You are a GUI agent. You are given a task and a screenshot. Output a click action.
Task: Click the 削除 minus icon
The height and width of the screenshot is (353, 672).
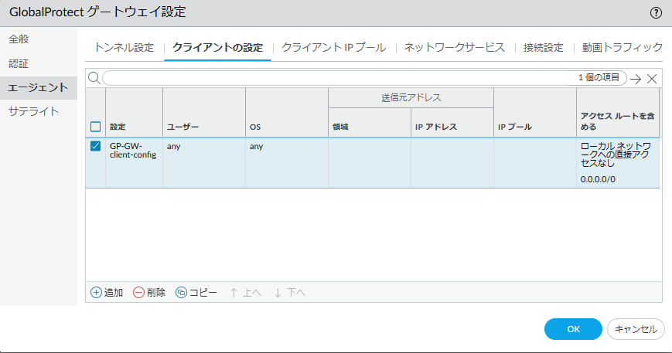point(138,292)
